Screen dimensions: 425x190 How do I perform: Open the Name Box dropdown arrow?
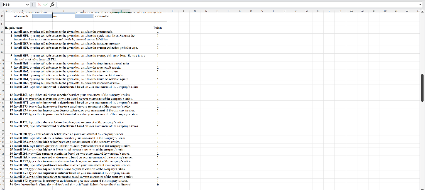(x=27, y=5)
